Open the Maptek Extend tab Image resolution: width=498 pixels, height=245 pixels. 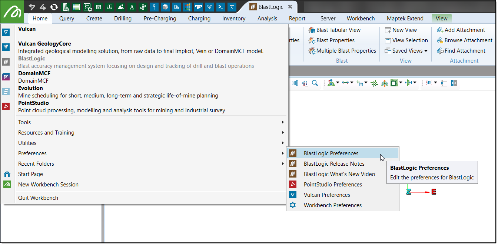(405, 19)
